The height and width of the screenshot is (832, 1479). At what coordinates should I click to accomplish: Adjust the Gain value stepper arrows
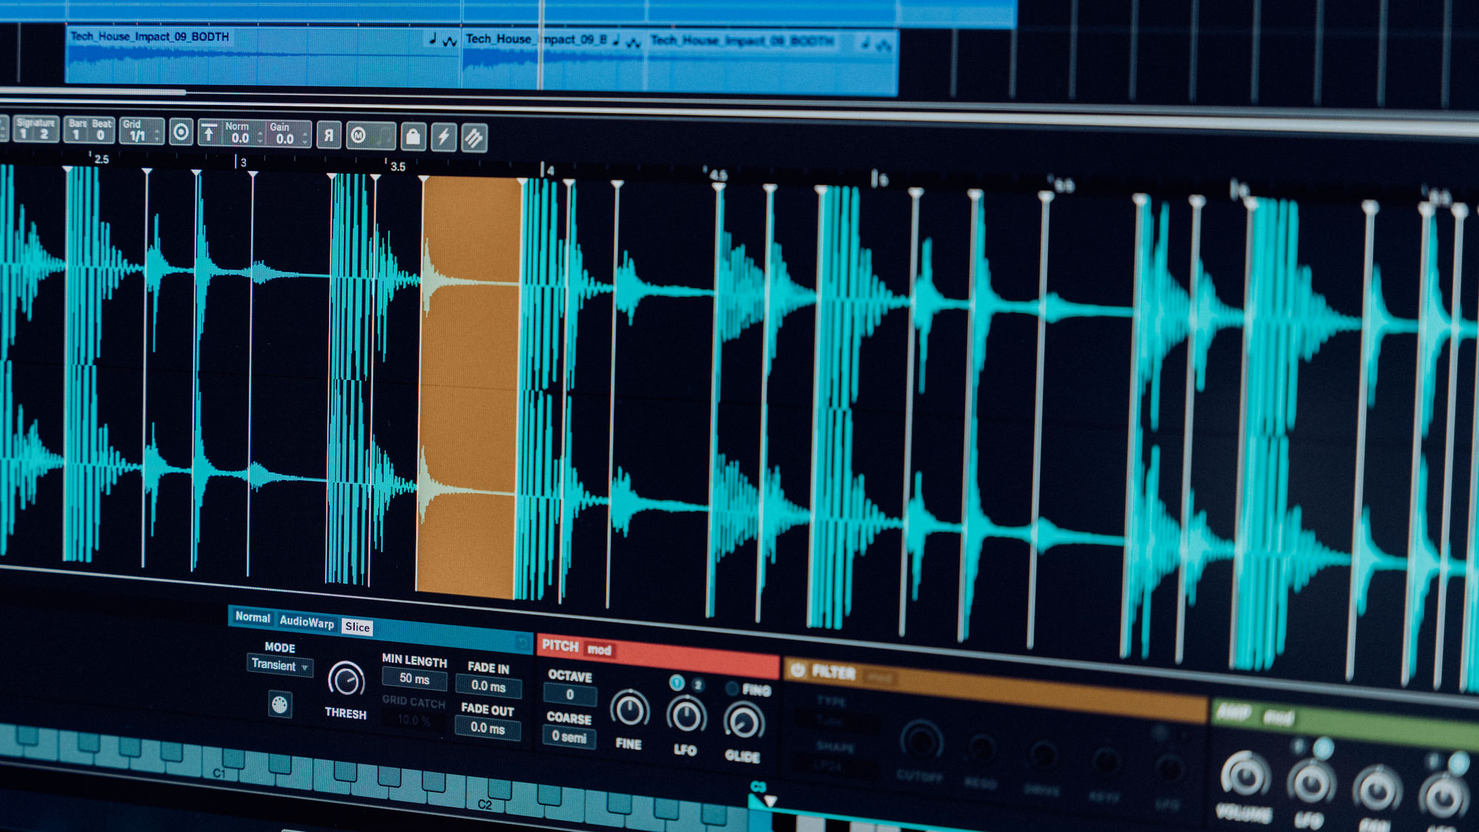pos(305,138)
